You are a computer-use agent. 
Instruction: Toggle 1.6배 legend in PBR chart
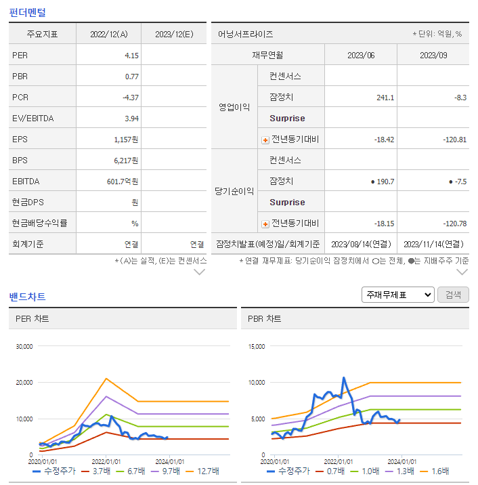[435, 471]
